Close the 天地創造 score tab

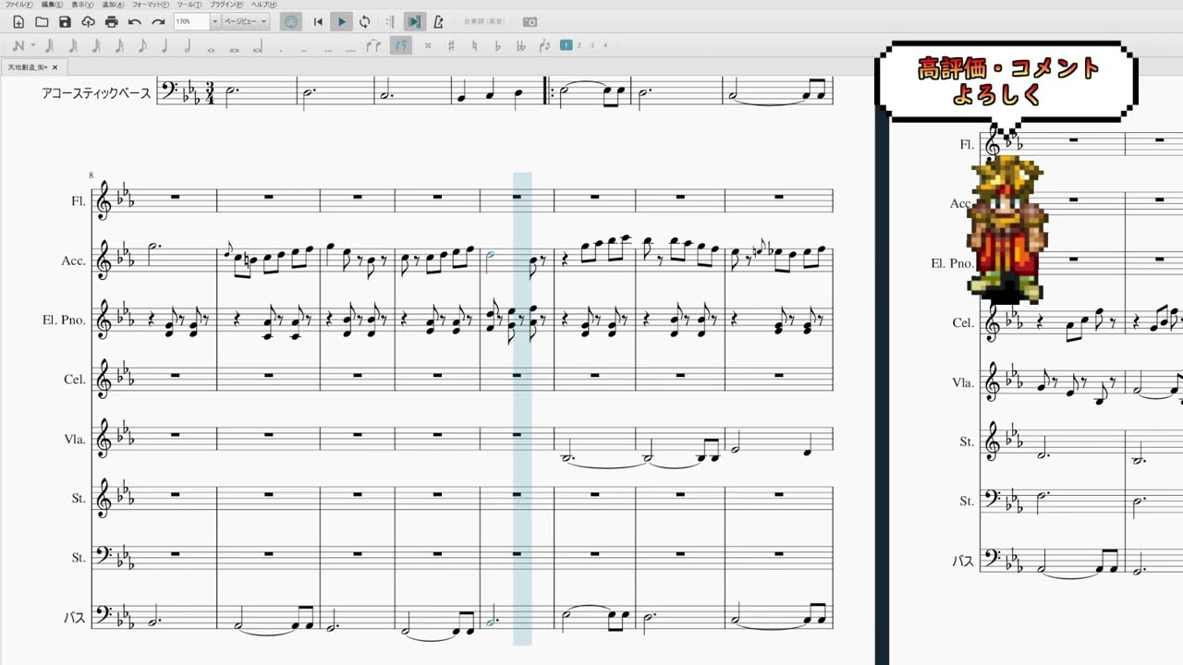tap(55, 67)
